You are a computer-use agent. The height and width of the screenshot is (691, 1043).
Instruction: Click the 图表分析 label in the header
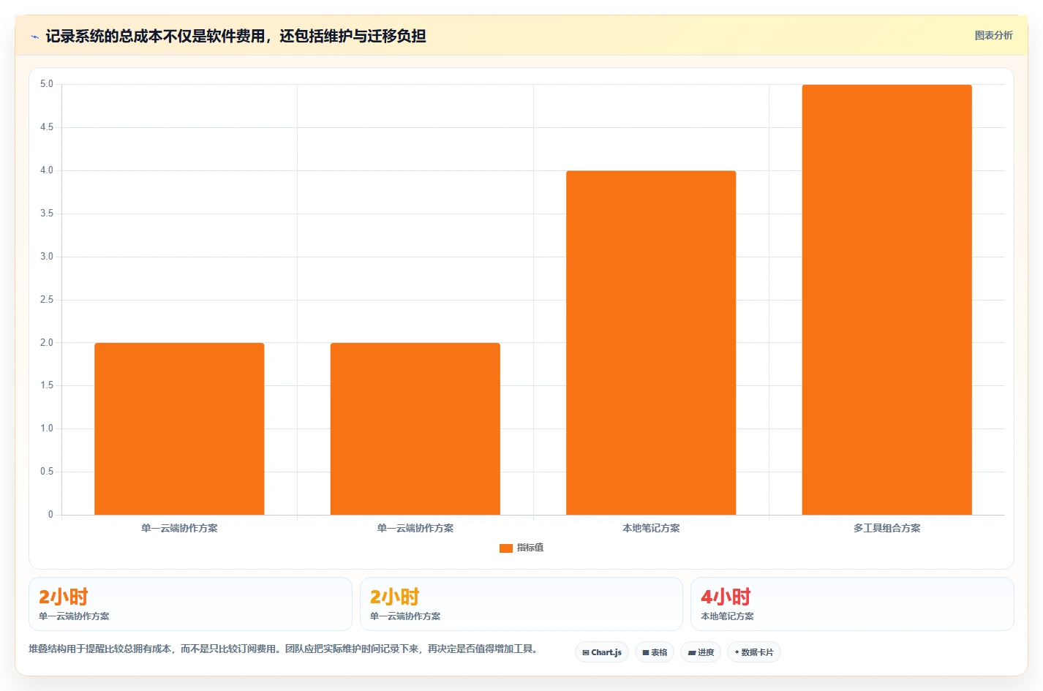(x=993, y=35)
